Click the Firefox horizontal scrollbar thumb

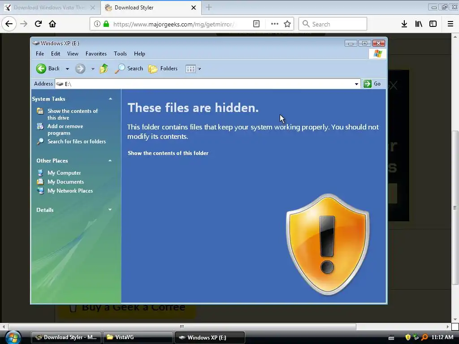(x=182, y=327)
